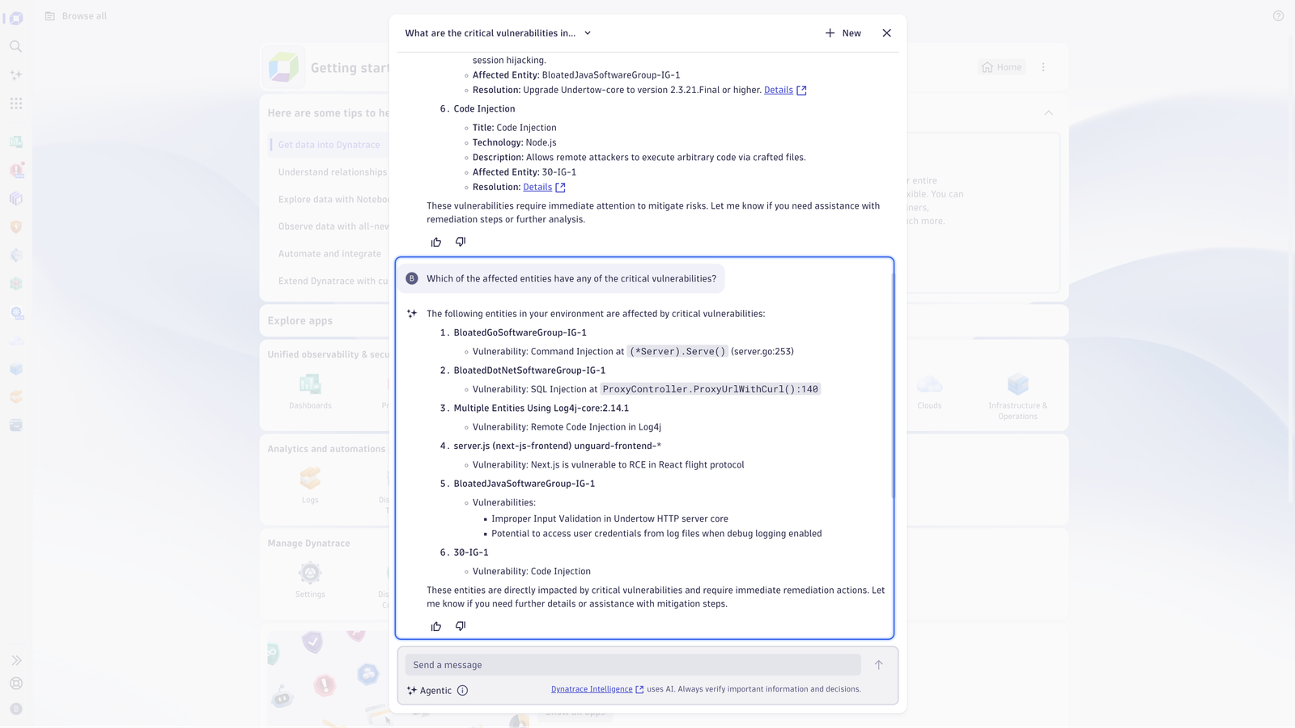Open the orange shield security app

16,227
